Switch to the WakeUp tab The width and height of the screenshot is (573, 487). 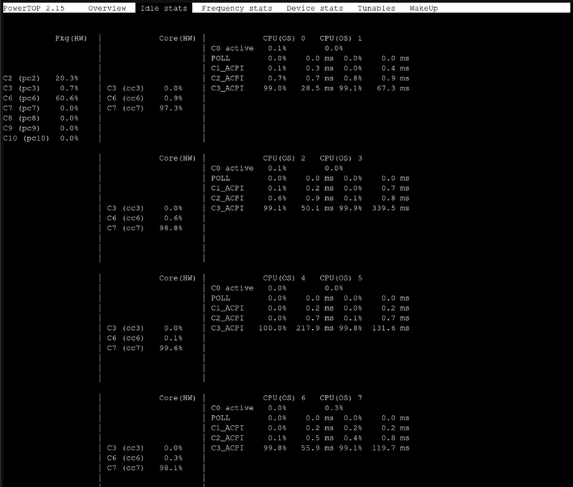(x=423, y=8)
